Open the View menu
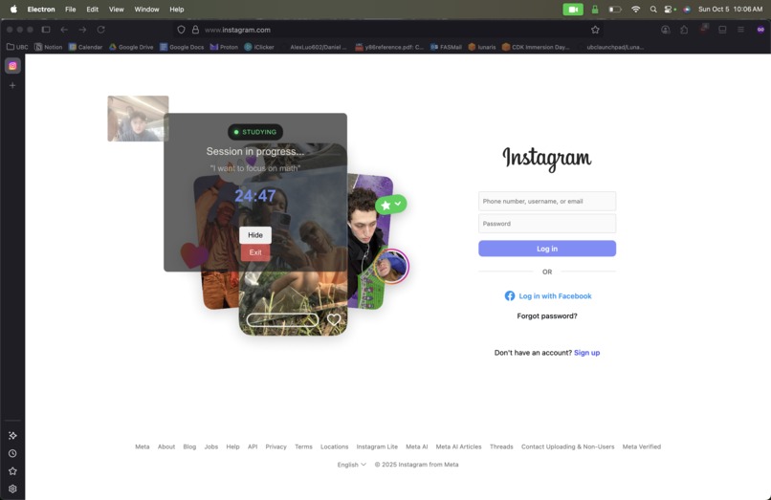 click(x=117, y=10)
